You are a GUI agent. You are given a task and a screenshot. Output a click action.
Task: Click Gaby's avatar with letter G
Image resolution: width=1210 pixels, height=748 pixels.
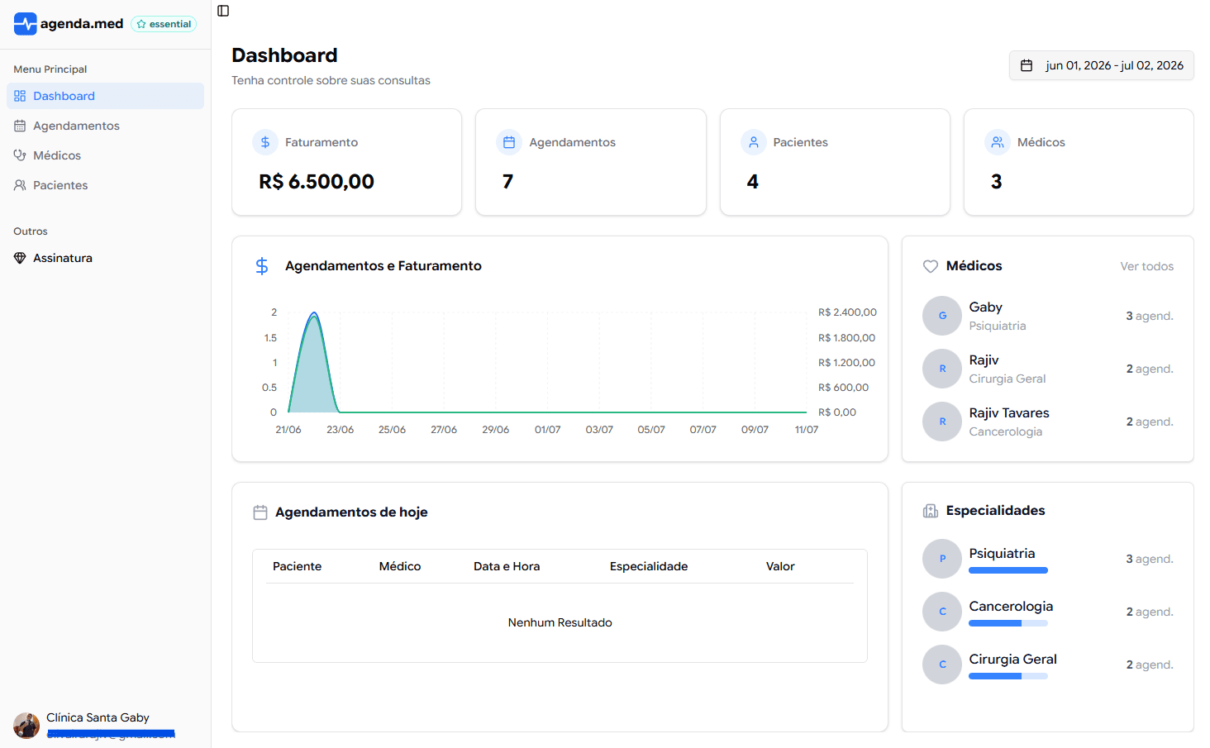coord(942,316)
